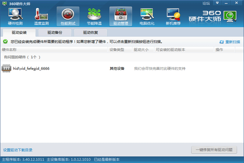Click 重新扫描 to rescan hardware

pos(230,42)
